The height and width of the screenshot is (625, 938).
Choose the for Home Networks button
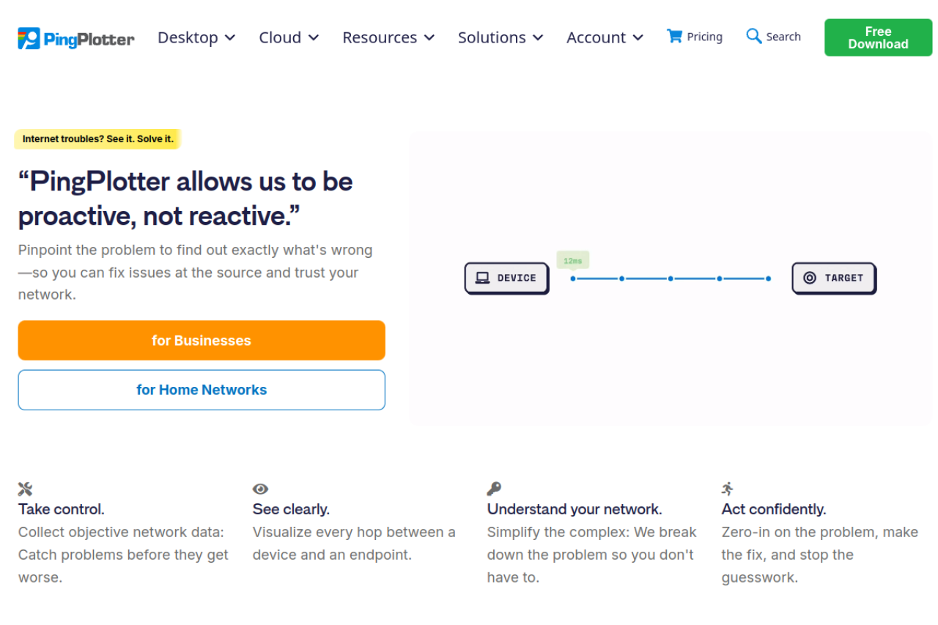pyautogui.click(x=202, y=390)
